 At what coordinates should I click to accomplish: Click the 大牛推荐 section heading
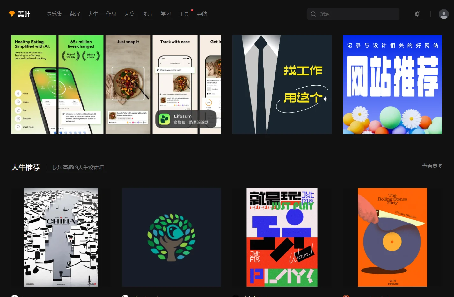[x=26, y=167]
